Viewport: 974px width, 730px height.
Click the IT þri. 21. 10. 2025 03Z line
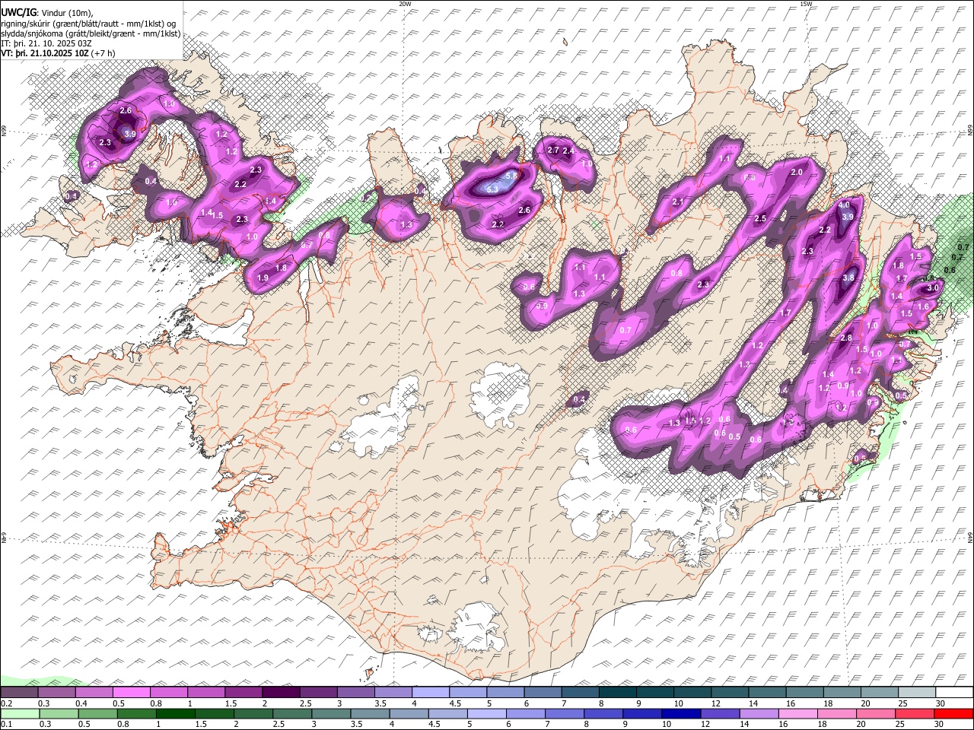tap(46, 43)
